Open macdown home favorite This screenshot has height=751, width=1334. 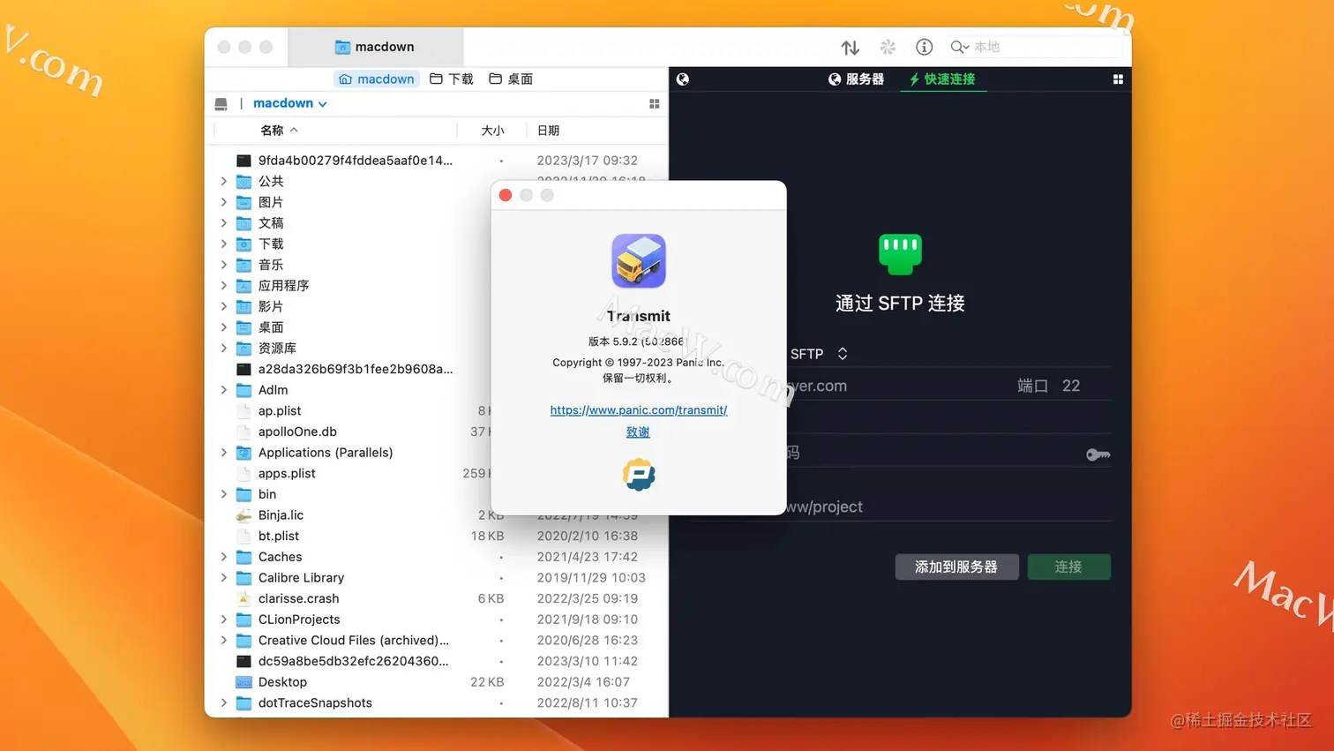[x=376, y=79]
